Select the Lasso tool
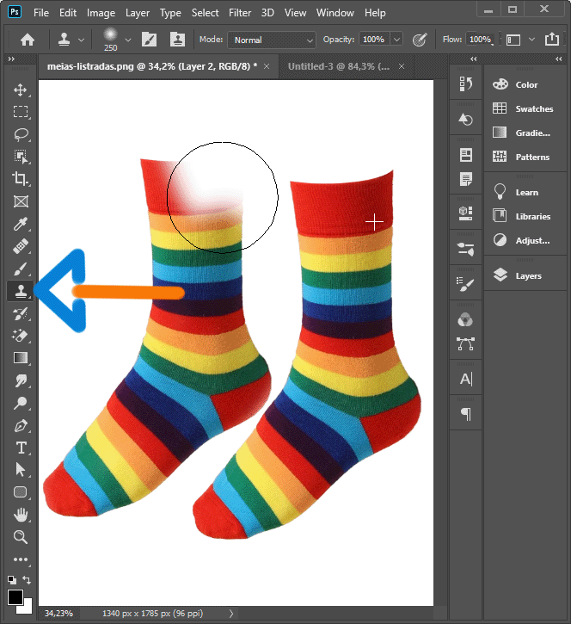Screen dimensions: 571x624 coord(21,134)
